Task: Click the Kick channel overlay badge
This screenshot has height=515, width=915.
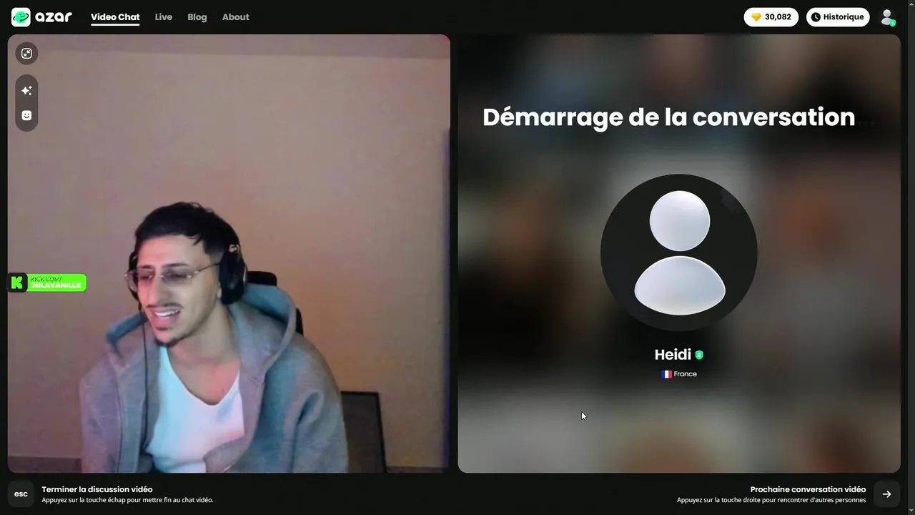Action: click(x=47, y=283)
